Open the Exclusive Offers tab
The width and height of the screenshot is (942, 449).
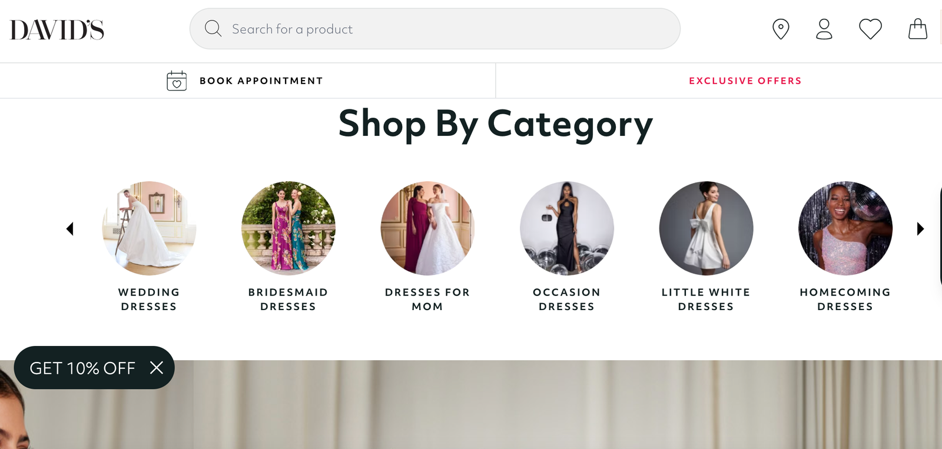(745, 81)
